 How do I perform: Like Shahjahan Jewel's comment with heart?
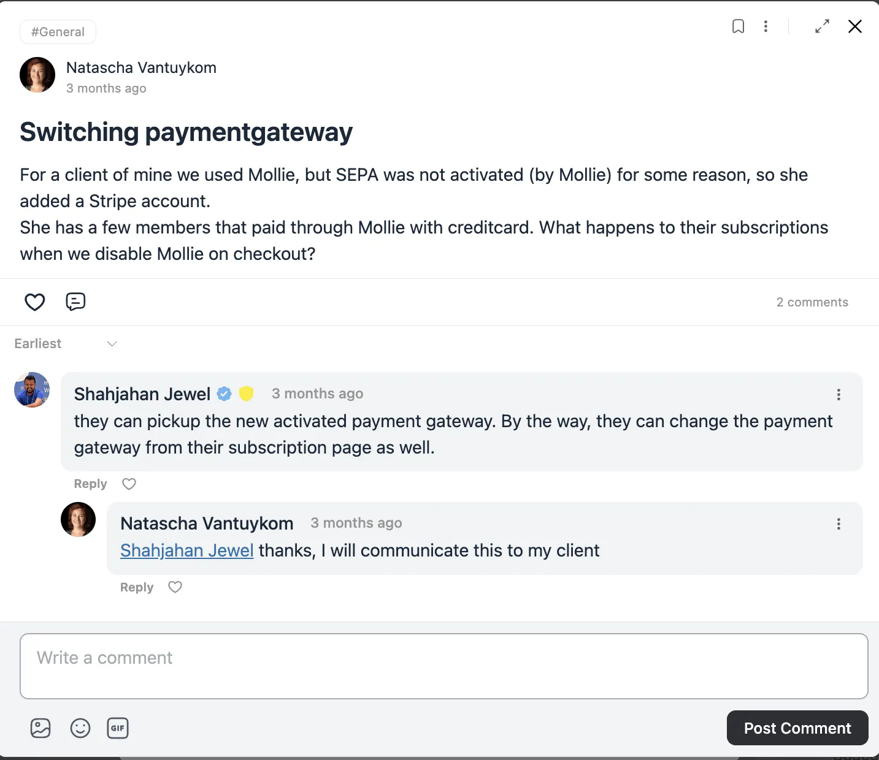pos(129,484)
